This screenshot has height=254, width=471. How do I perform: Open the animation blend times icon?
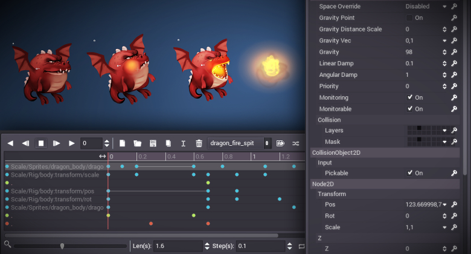(x=296, y=143)
